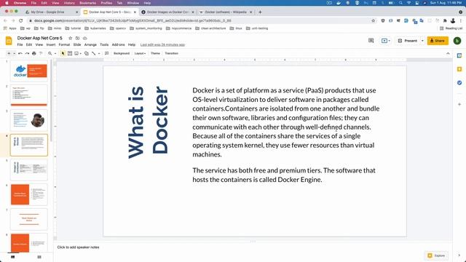Open the Arrange menu

pos(90,44)
